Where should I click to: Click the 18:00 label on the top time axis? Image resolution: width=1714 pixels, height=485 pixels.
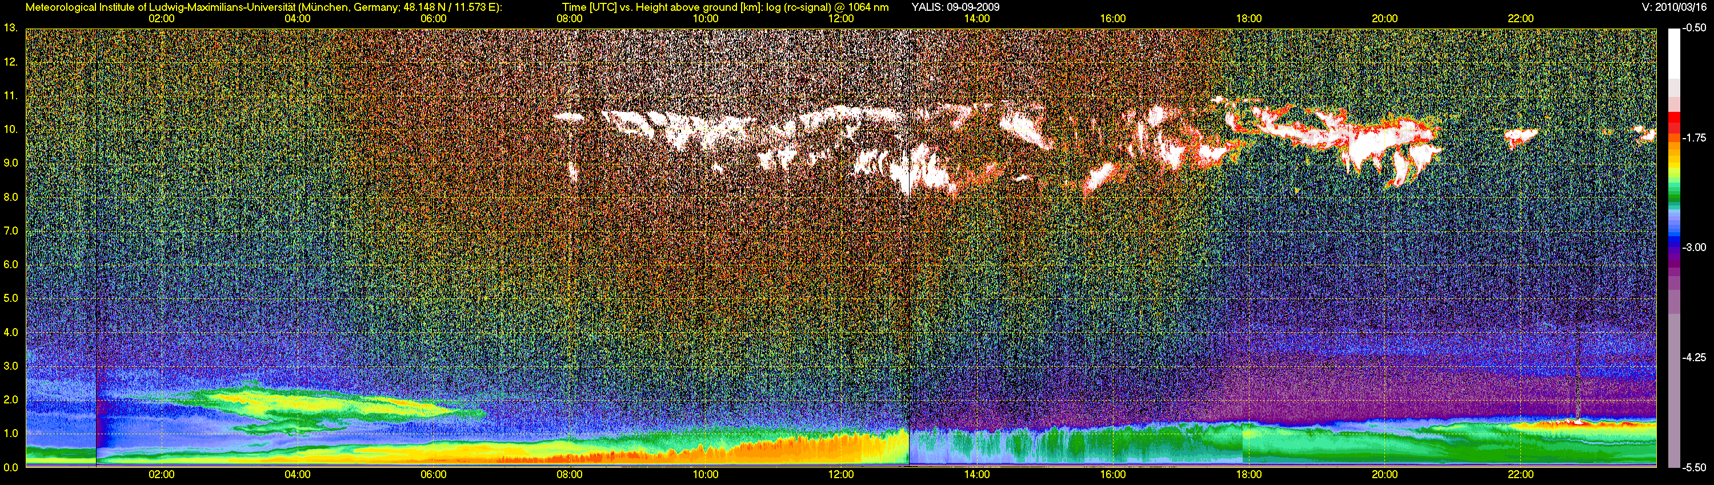(1249, 19)
